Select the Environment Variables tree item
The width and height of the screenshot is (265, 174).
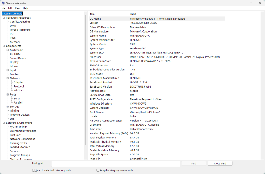click(23, 131)
